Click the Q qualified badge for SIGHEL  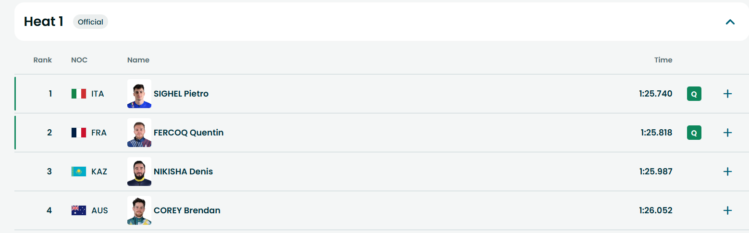coord(694,94)
